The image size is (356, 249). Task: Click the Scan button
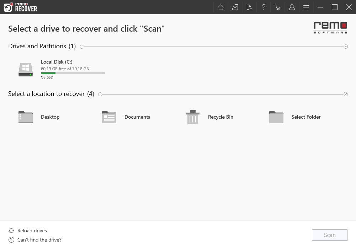click(x=329, y=235)
